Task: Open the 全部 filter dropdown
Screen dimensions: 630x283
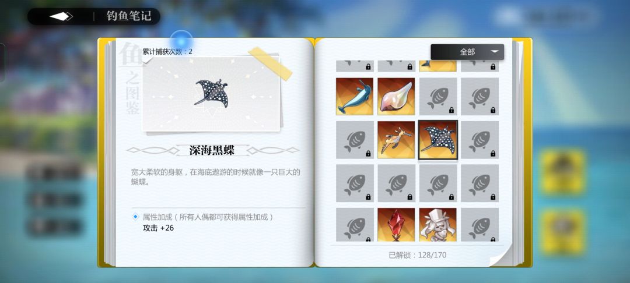Action: (x=467, y=52)
